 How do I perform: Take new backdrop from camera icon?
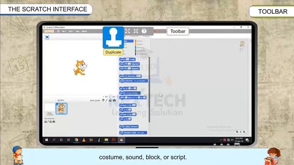click(x=54, y=121)
